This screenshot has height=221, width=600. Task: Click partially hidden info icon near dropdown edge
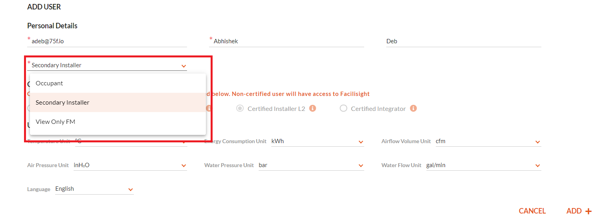click(x=209, y=108)
